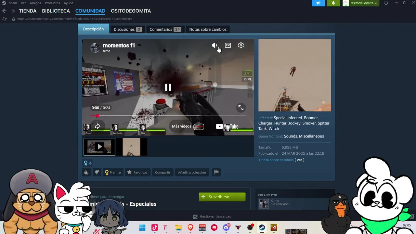Open Voicemeeter from the taskbar
This screenshot has width=416, height=234.
coord(202,227)
